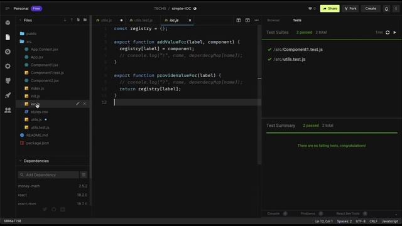Click the Free plan badge
Screen dimensions: 402x226
36,8
